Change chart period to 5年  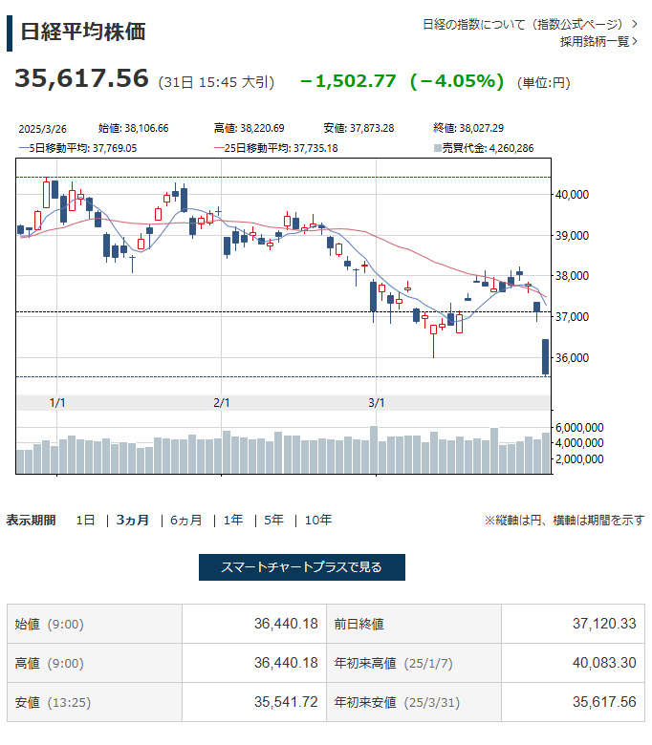click(273, 520)
